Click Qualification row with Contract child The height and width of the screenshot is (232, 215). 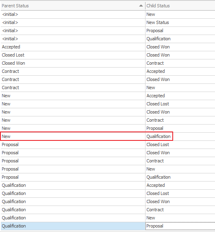(108, 210)
